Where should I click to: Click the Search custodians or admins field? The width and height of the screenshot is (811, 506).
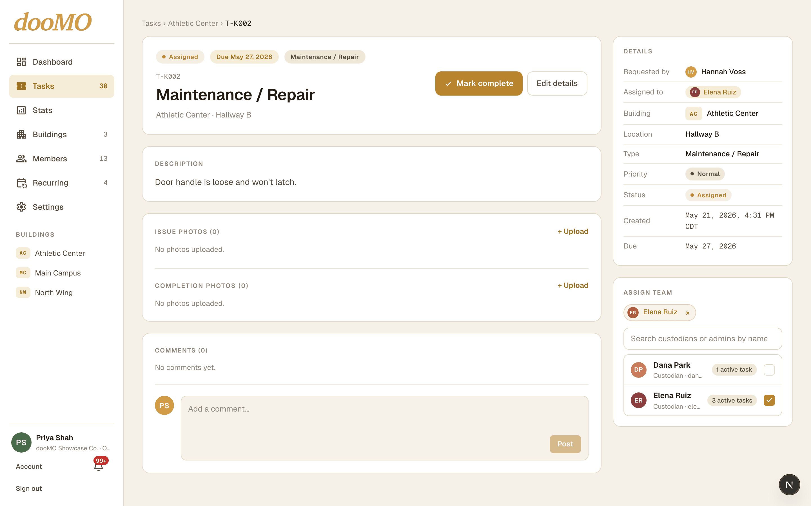click(x=702, y=339)
